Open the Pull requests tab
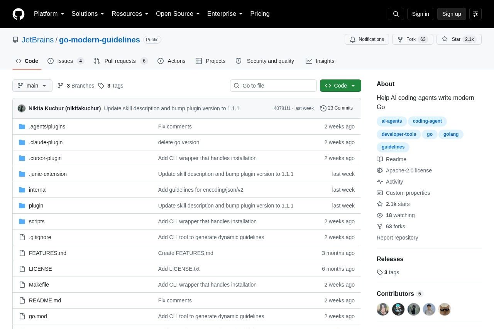This screenshot has height=329, width=494. click(121, 61)
